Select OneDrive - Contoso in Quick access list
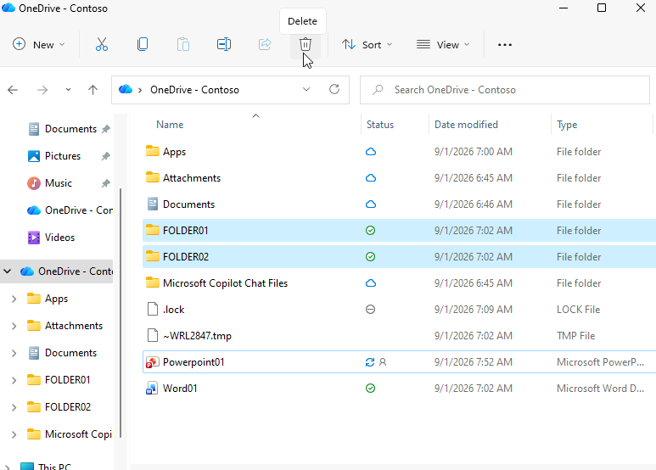This screenshot has height=470, width=656. click(70, 210)
